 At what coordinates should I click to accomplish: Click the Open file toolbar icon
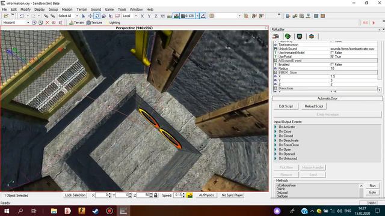coord(5,16)
